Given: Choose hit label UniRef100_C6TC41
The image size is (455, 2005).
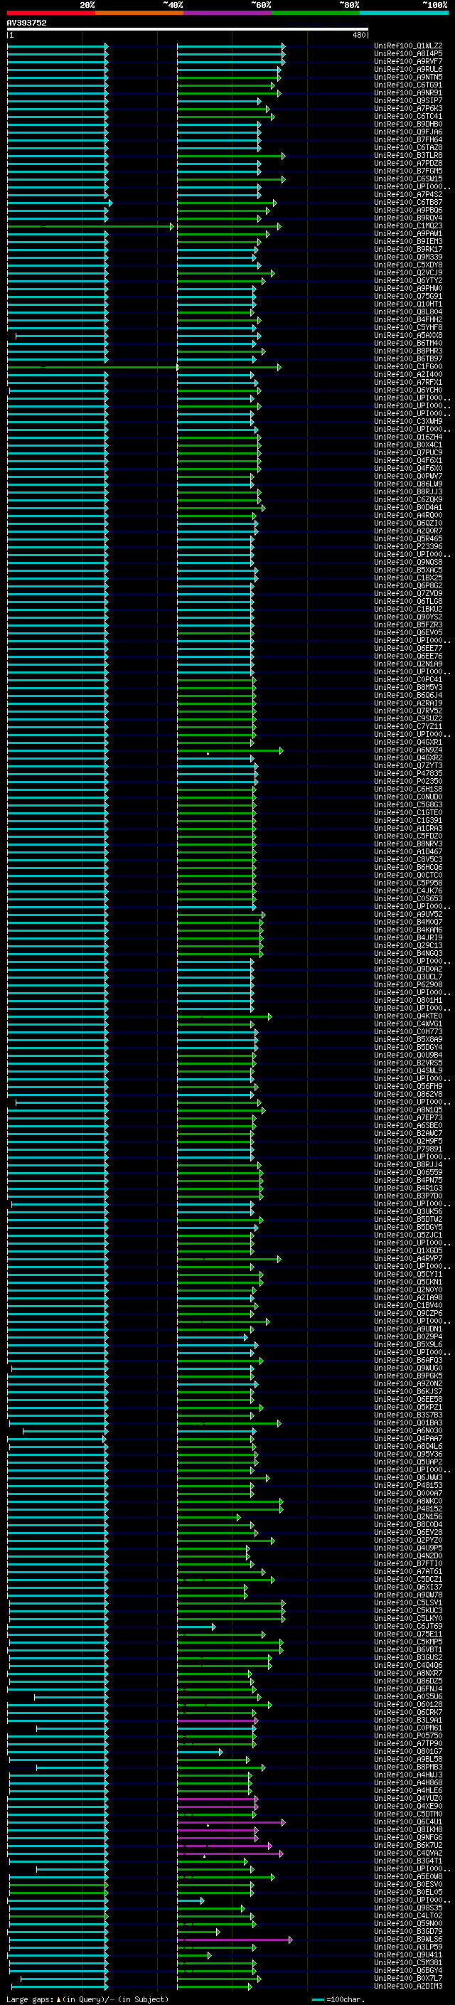Looking at the screenshot, I should click(408, 116).
